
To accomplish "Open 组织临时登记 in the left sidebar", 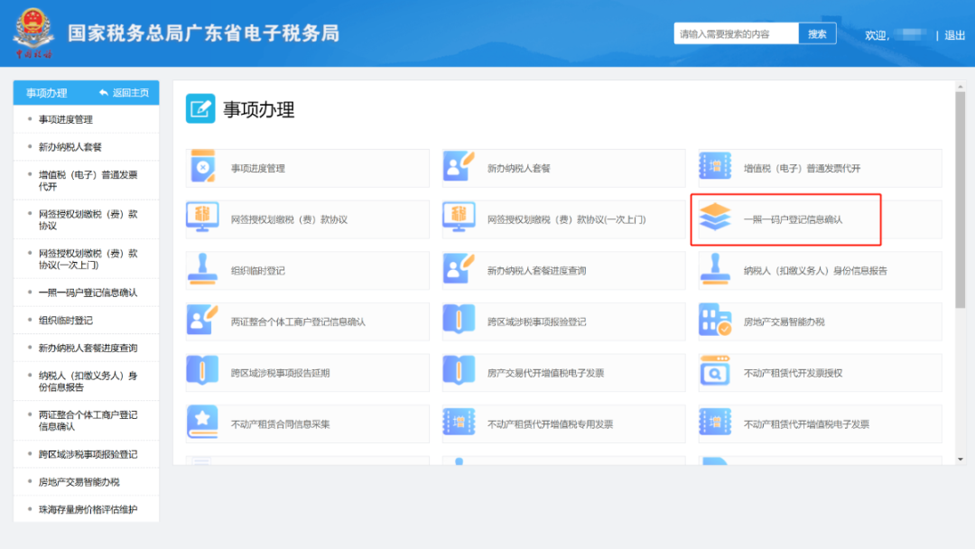I will click(x=65, y=321).
